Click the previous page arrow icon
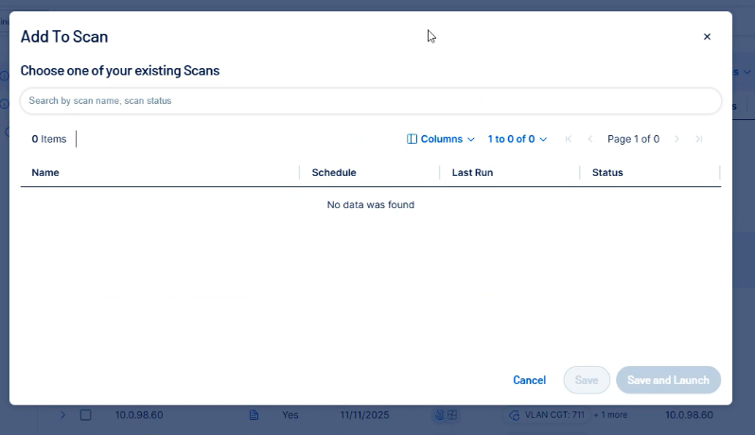This screenshot has height=435, width=755. pos(590,139)
